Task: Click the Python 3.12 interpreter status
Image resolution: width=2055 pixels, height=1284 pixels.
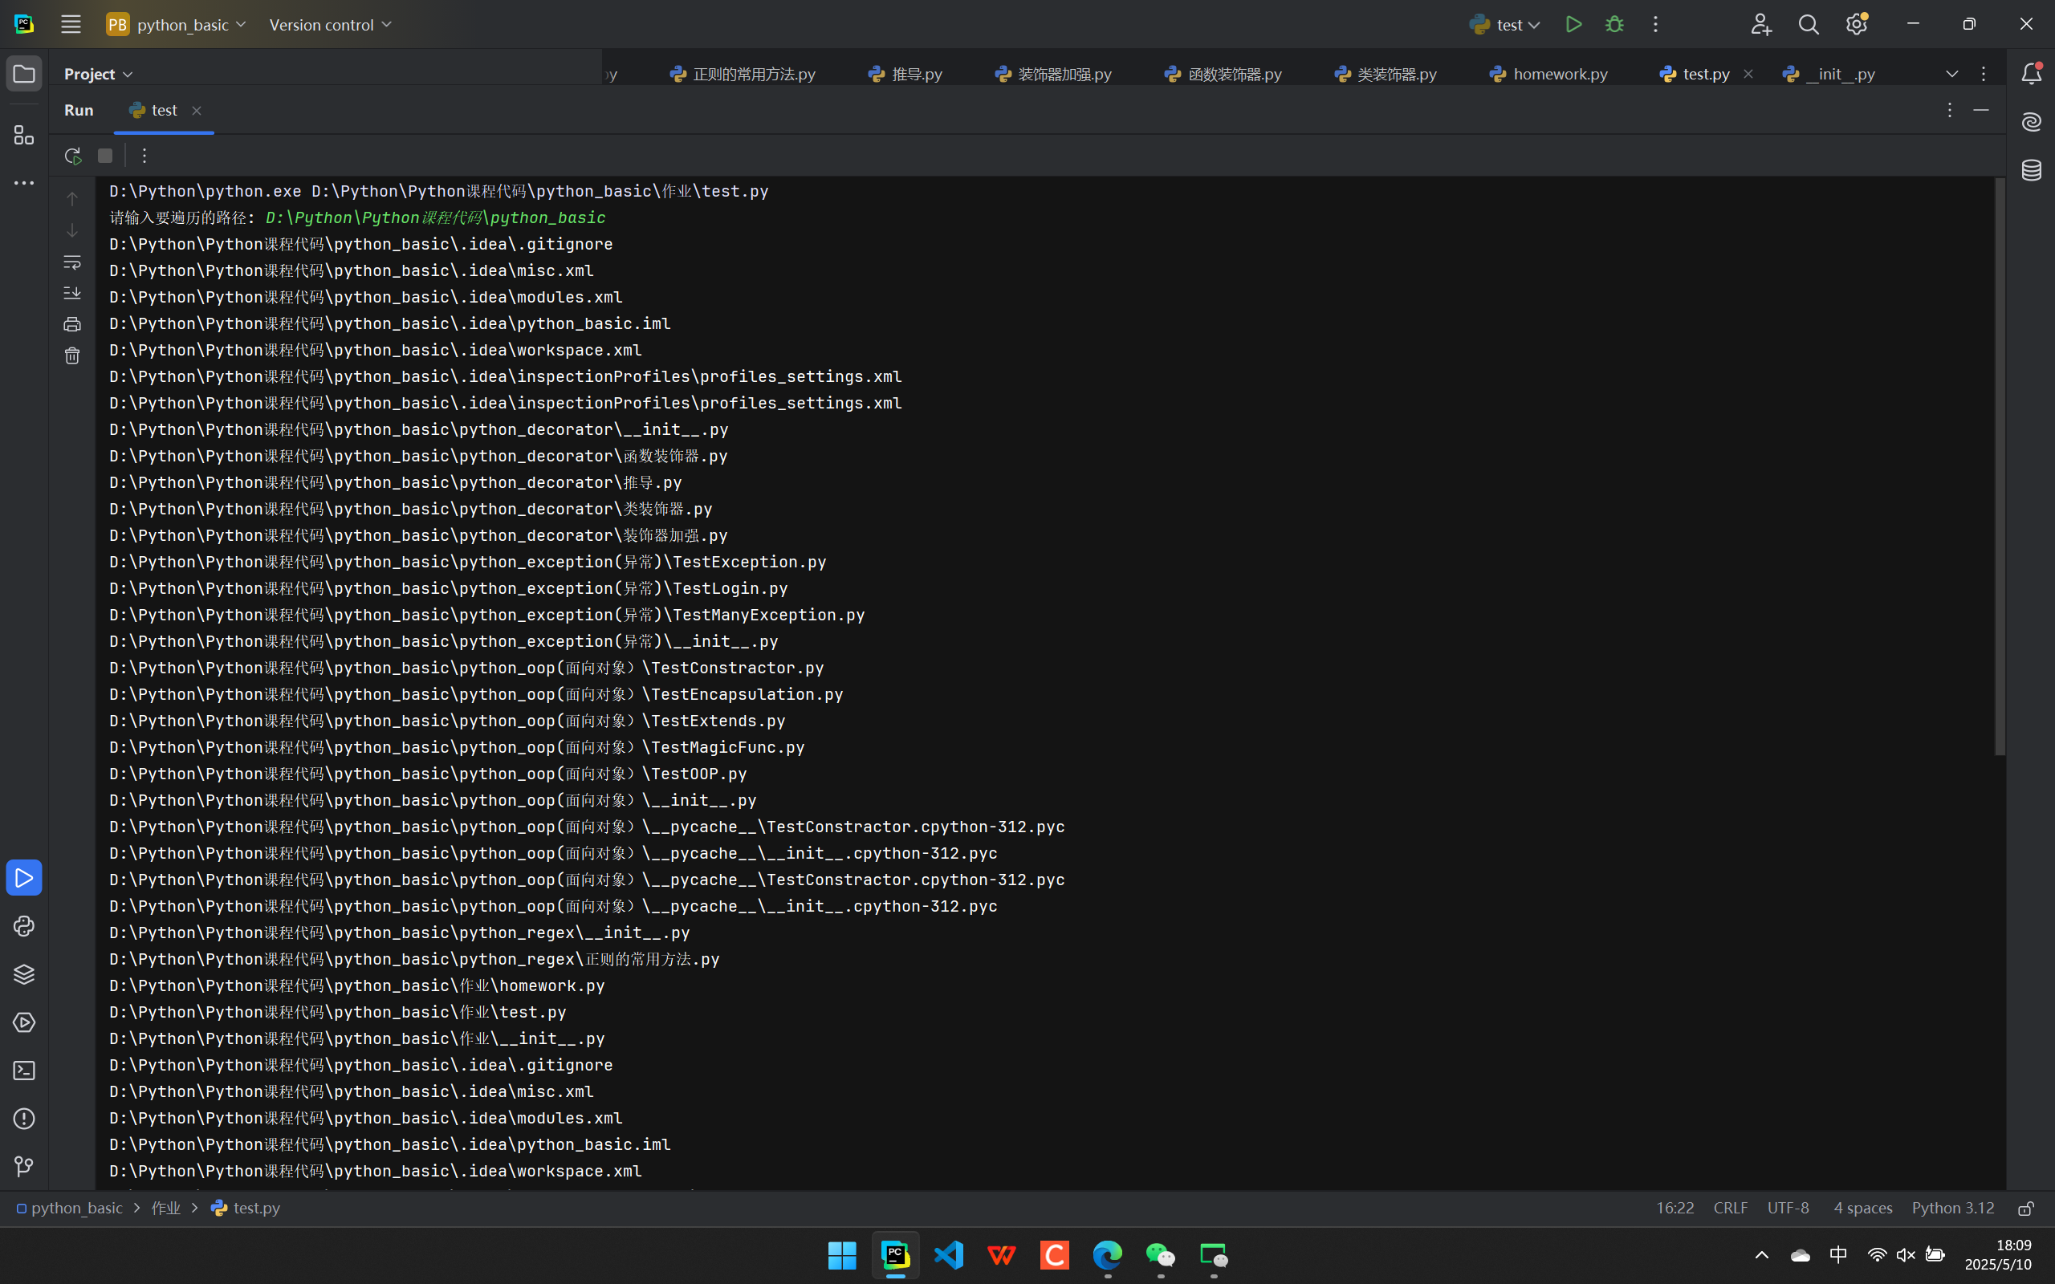Action: (1952, 1208)
